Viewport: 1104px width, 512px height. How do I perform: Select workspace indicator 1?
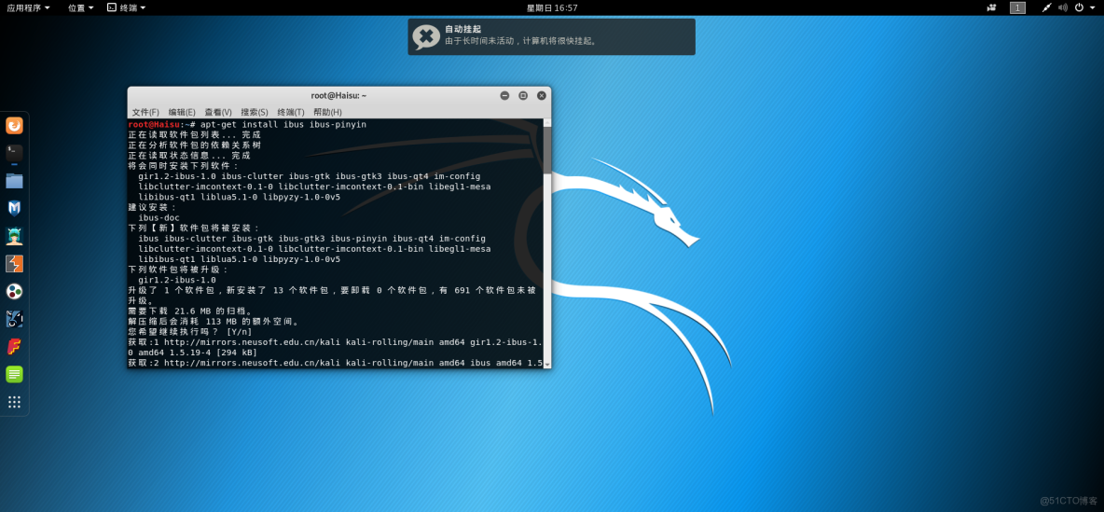(1017, 7)
